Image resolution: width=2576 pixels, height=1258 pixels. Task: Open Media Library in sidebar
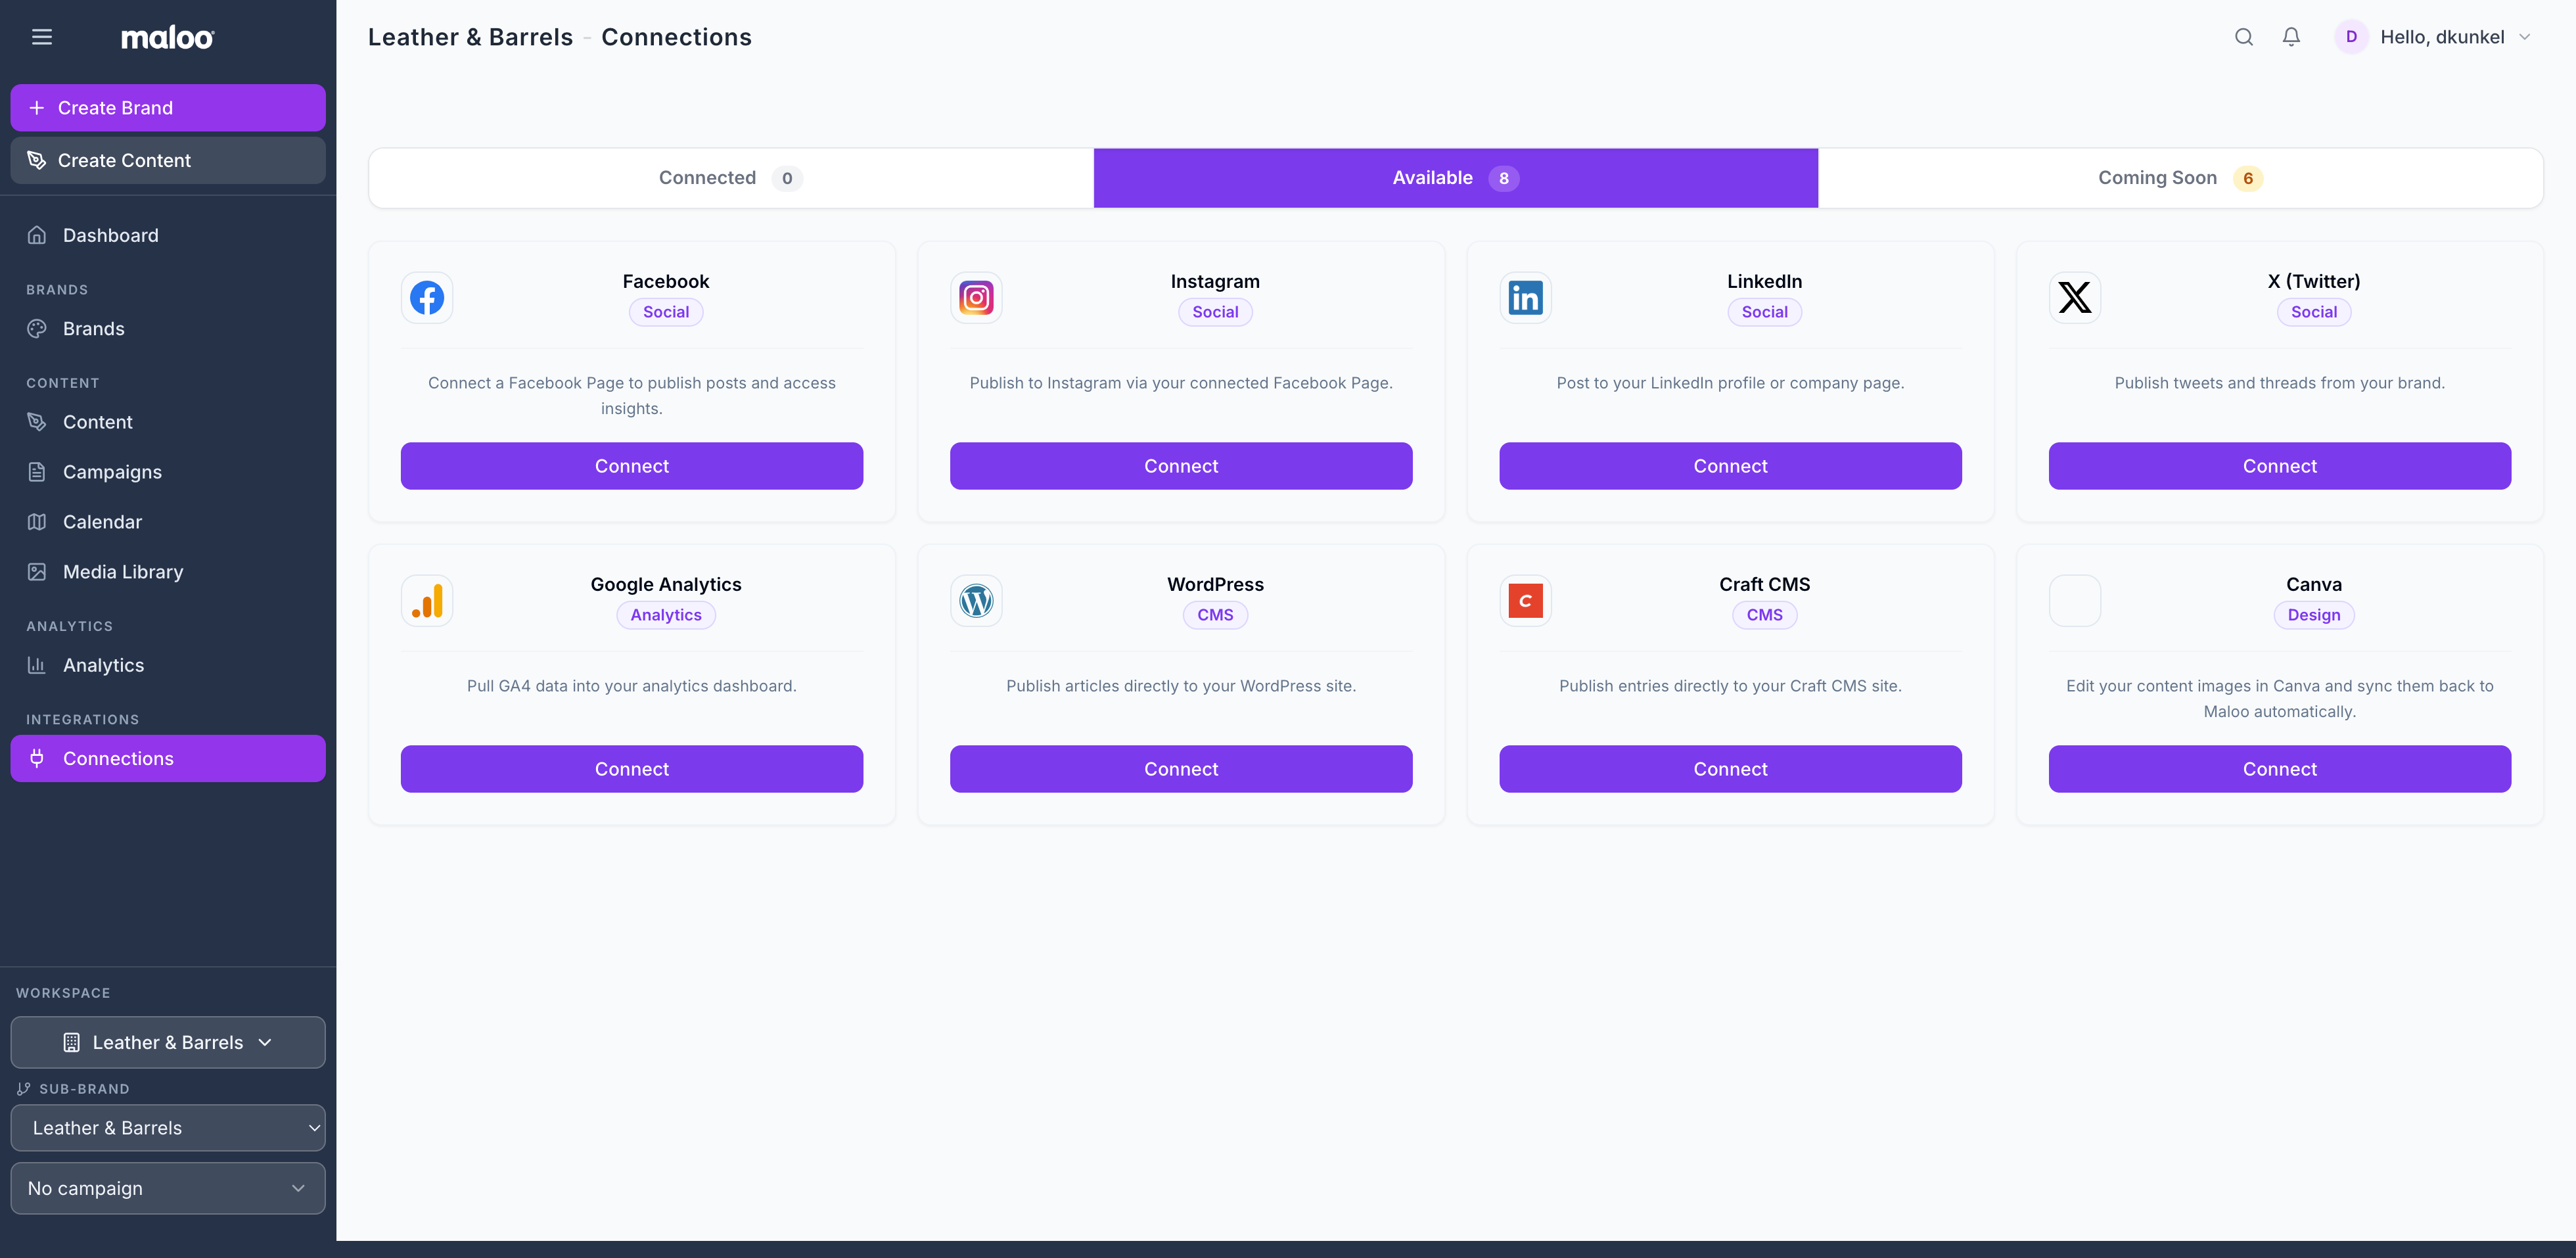168,572
